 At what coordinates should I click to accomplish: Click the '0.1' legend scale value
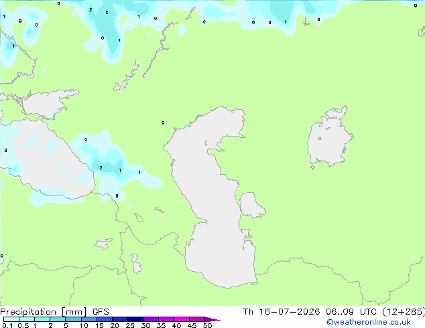pos(7,325)
